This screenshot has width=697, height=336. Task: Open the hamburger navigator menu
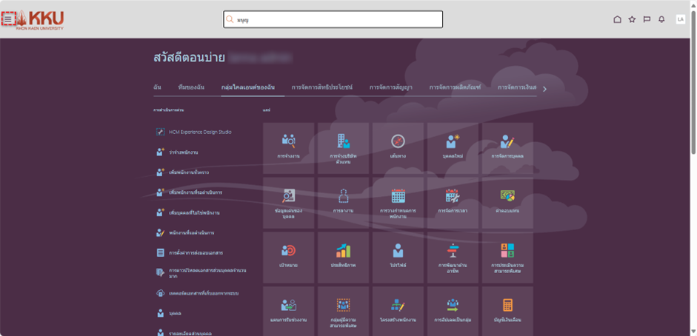pyautogui.click(x=8, y=19)
